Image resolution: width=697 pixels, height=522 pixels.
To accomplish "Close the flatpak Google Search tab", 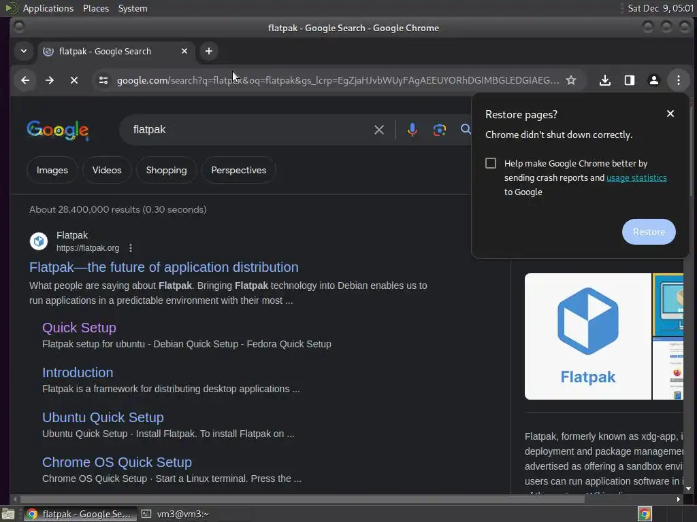I will pyautogui.click(x=184, y=51).
